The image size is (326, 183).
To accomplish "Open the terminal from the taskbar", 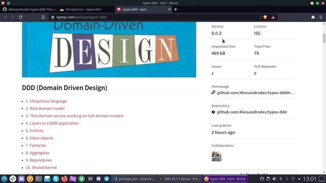I will 39,178.
